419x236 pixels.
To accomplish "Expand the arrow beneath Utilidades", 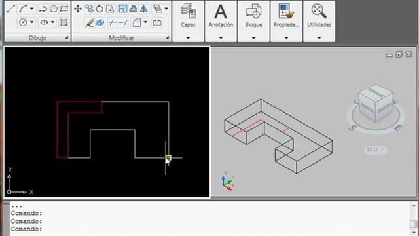I will pos(319,38).
